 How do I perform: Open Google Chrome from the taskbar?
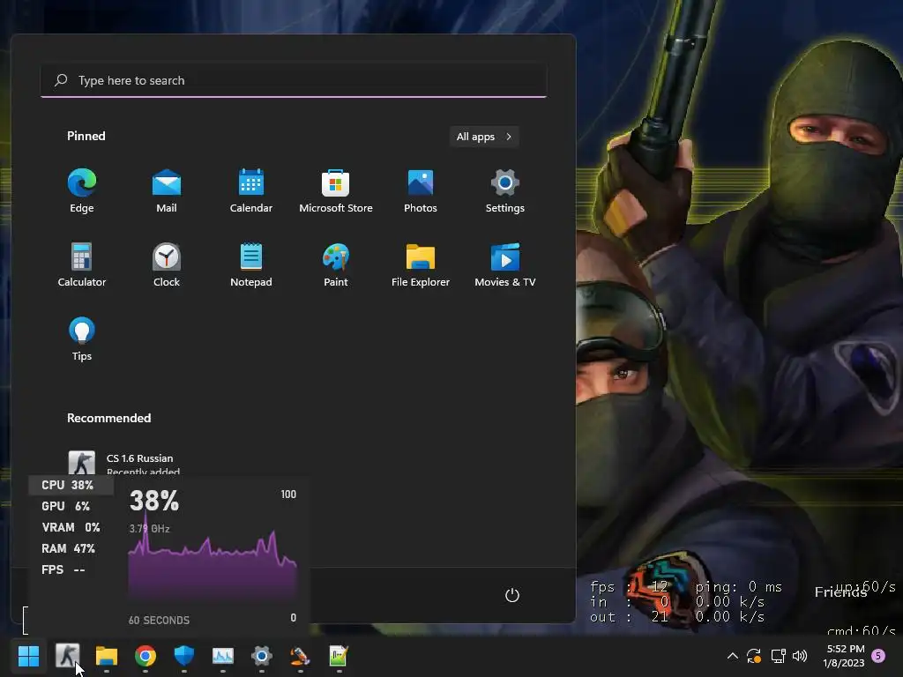click(x=146, y=656)
